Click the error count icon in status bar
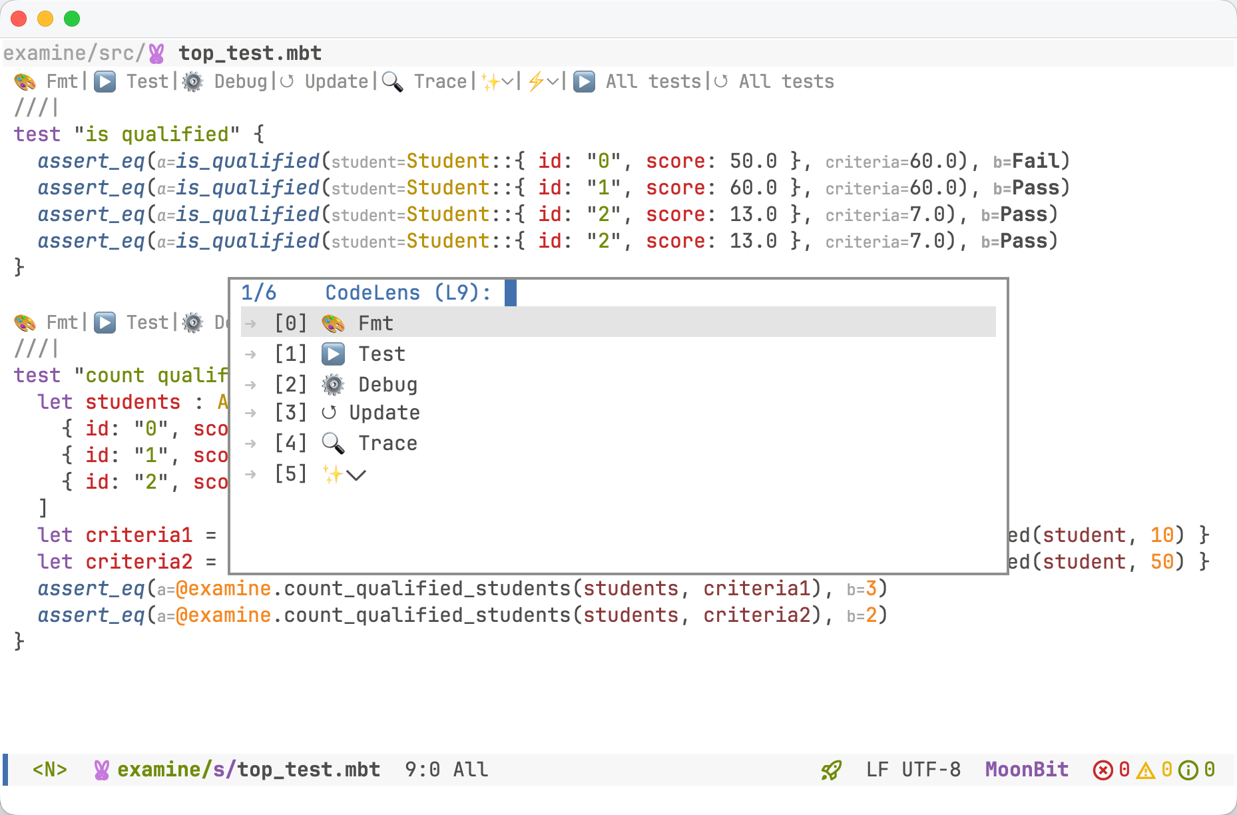Screen dimensions: 1237x815 coord(1103,770)
